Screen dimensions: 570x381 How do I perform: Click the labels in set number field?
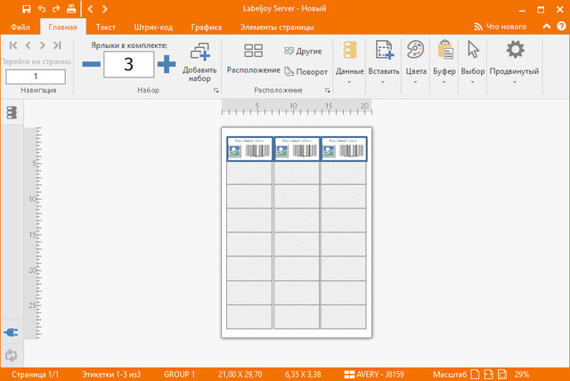(x=128, y=64)
